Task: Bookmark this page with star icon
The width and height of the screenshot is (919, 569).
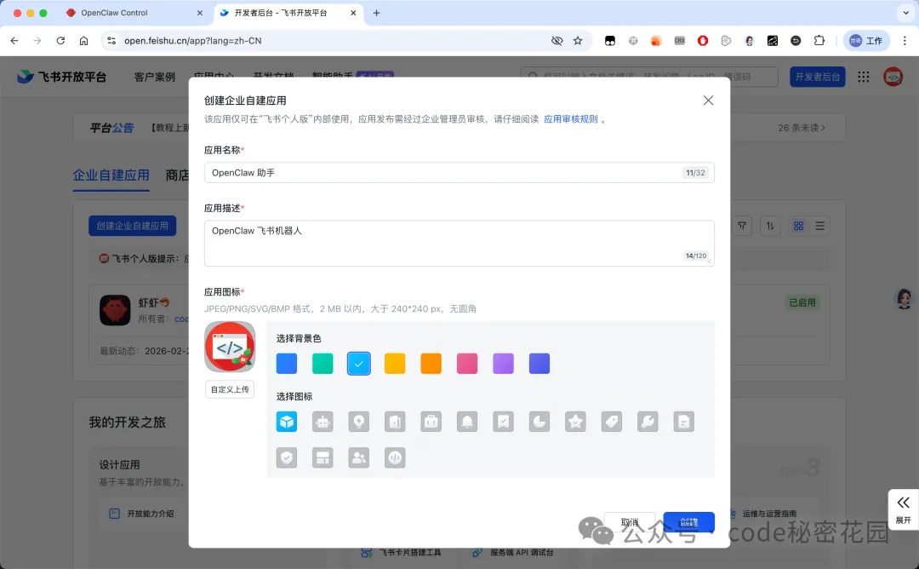Action: (578, 41)
